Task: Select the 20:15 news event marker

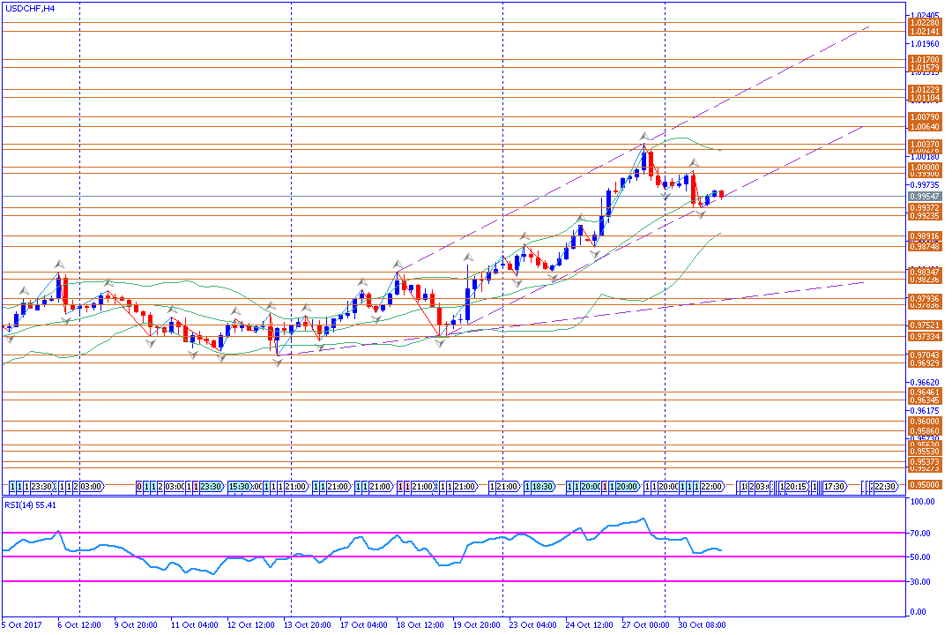Action: [796, 487]
